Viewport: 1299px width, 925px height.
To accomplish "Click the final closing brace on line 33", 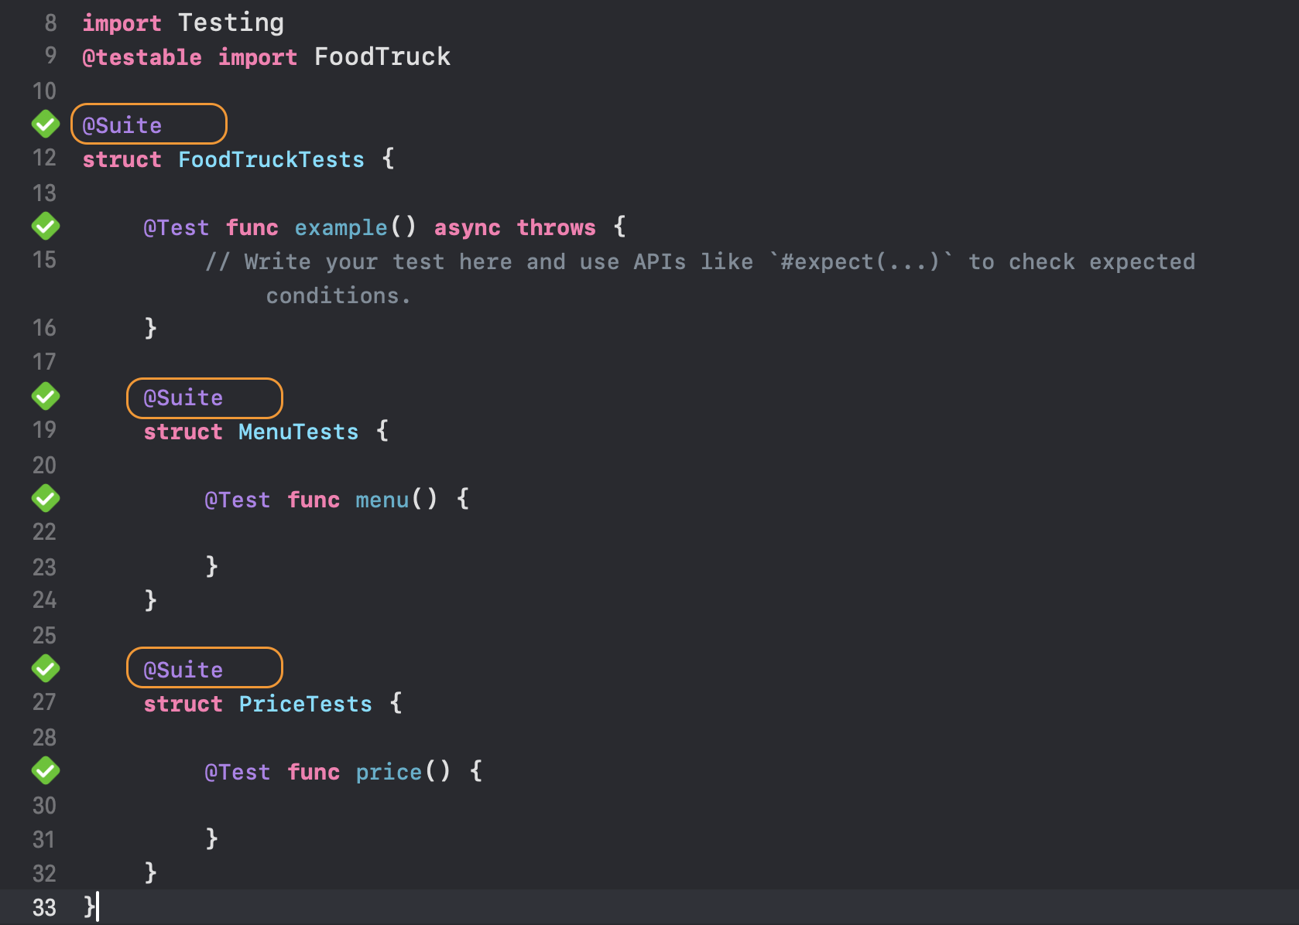I will pyautogui.click(x=89, y=906).
